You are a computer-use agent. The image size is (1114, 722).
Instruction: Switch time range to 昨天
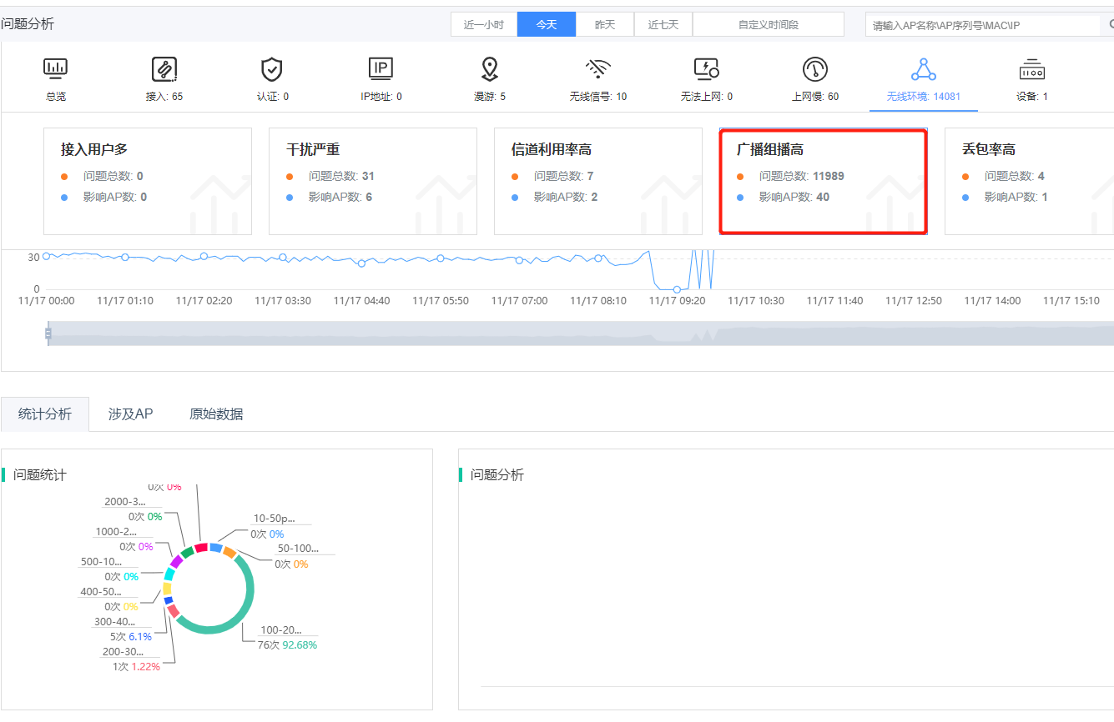(x=605, y=24)
